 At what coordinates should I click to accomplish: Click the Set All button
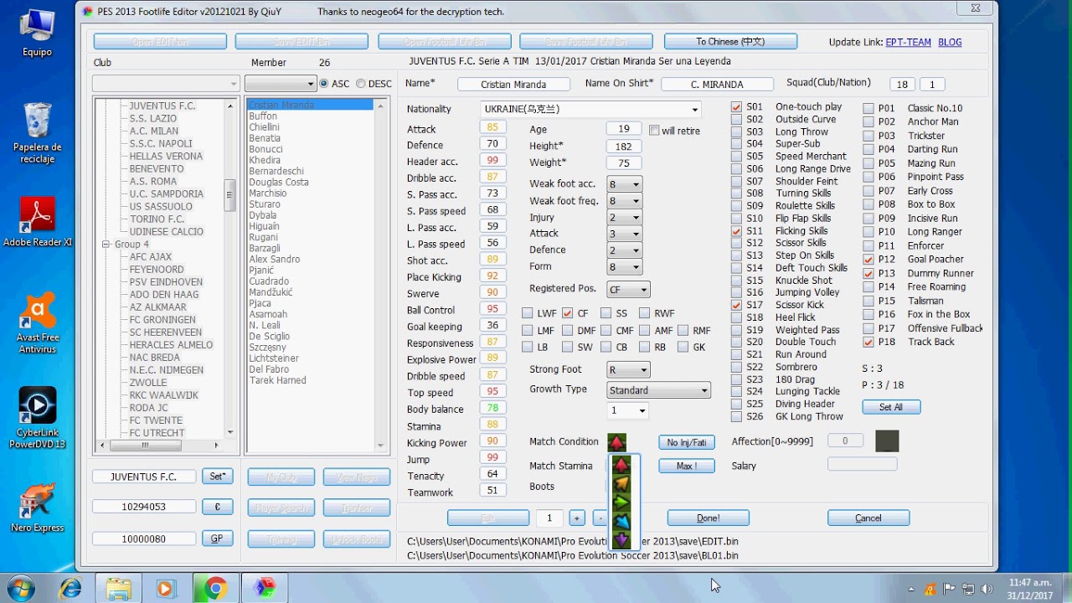tap(891, 407)
